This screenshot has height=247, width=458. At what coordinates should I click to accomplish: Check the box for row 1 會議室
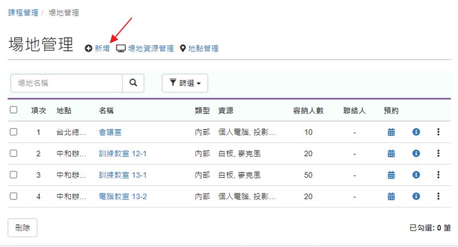click(x=14, y=132)
